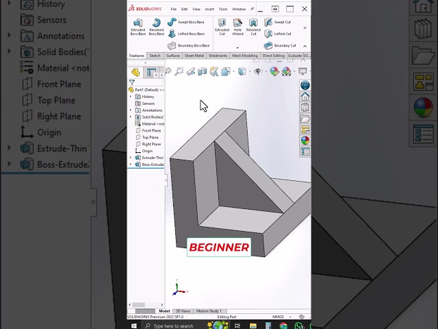
Task: Select the Front Plane tree item
Action: (x=148, y=131)
